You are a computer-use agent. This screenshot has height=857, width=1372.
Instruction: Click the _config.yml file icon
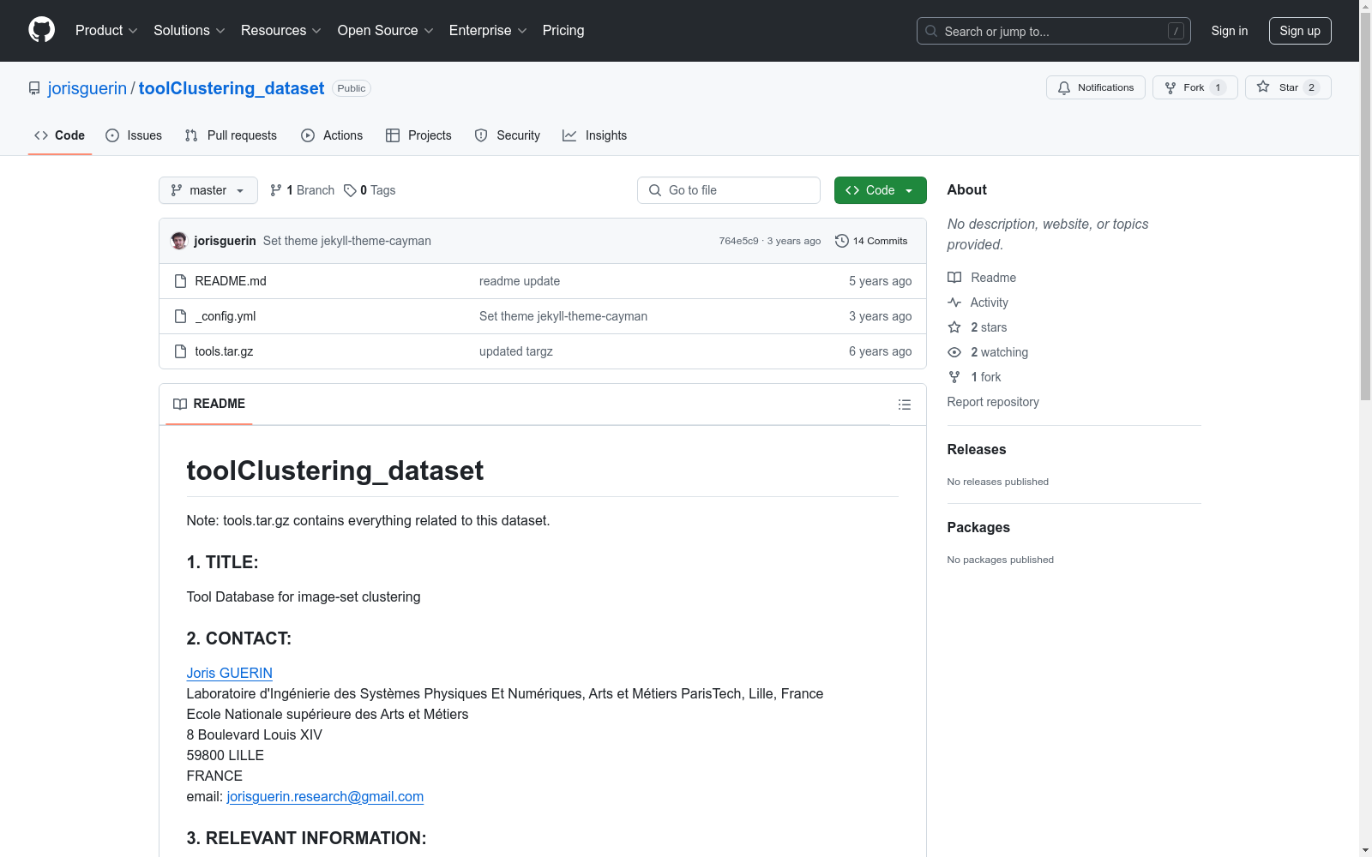(180, 316)
